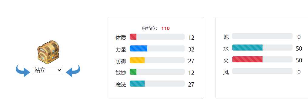The height and width of the screenshot is (109, 308).
Task: Click the red 火 element bar
Action: pos(262,59)
